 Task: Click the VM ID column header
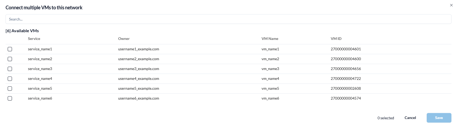pos(336,39)
